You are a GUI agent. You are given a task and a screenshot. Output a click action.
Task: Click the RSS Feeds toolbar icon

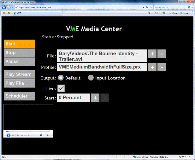pyautogui.click(x=156, y=13)
